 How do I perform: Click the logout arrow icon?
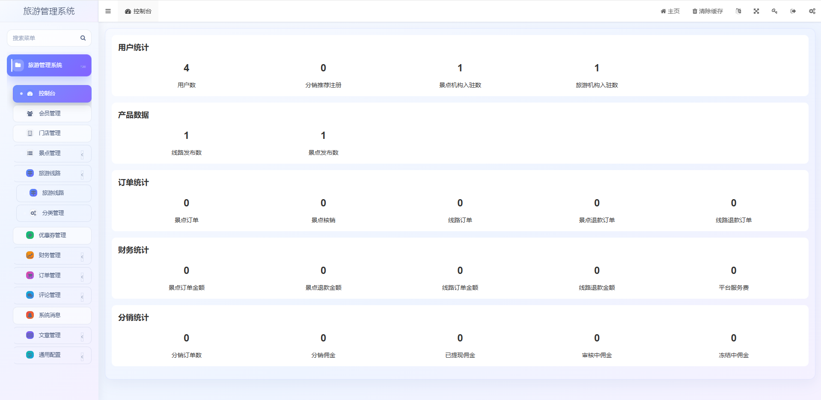click(793, 11)
